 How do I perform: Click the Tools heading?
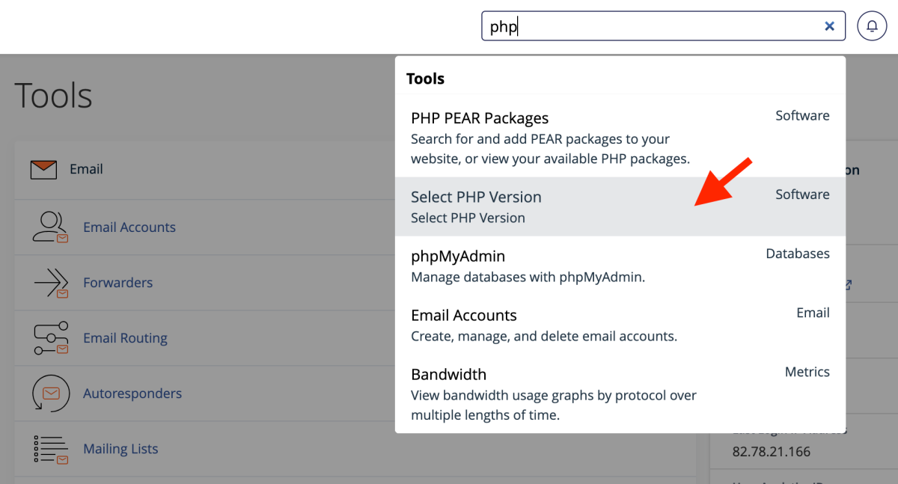pyautogui.click(x=425, y=78)
